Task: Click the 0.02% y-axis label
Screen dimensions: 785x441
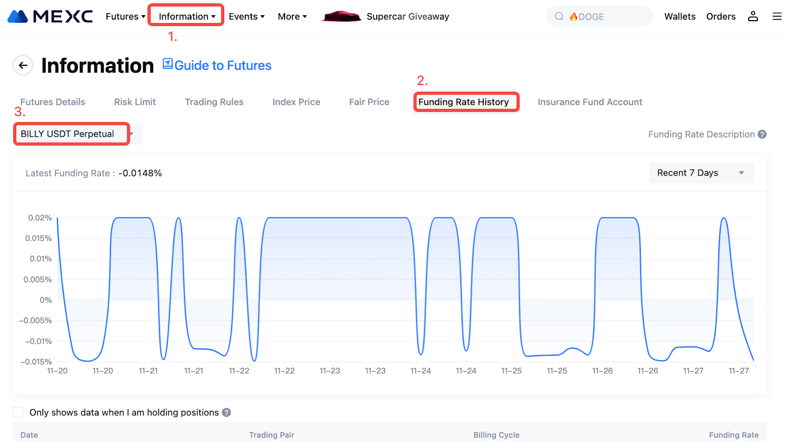Action: [40, 218]
